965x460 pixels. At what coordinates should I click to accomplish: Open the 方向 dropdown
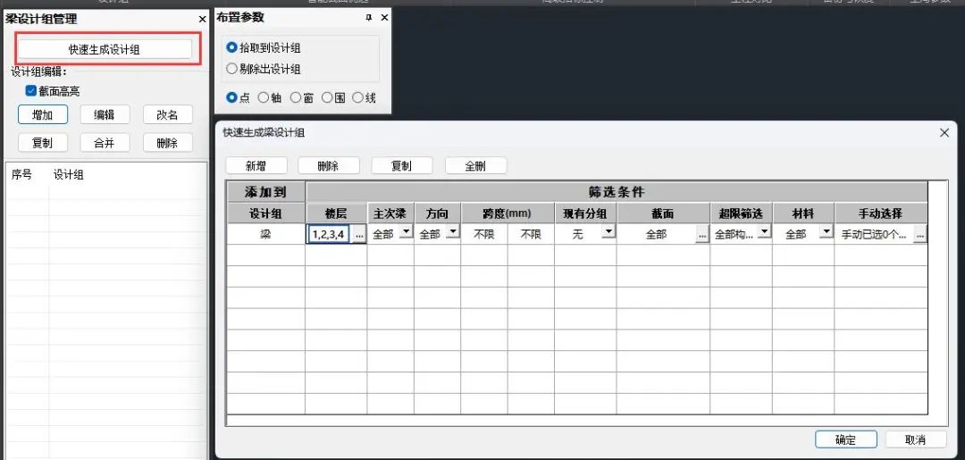click(453, 231)
